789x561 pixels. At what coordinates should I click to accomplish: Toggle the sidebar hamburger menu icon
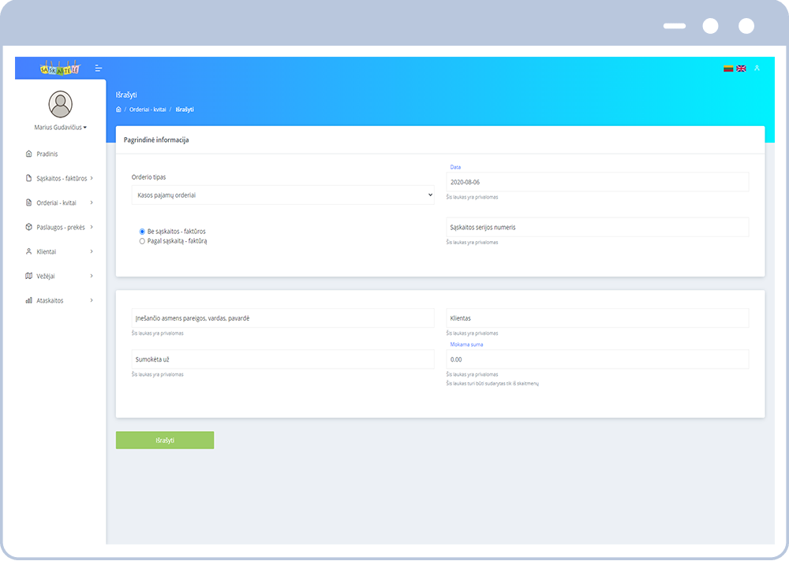(99, 69)
